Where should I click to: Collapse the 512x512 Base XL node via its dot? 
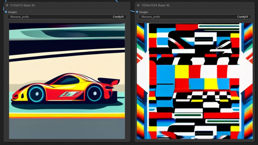coord(7,5)
